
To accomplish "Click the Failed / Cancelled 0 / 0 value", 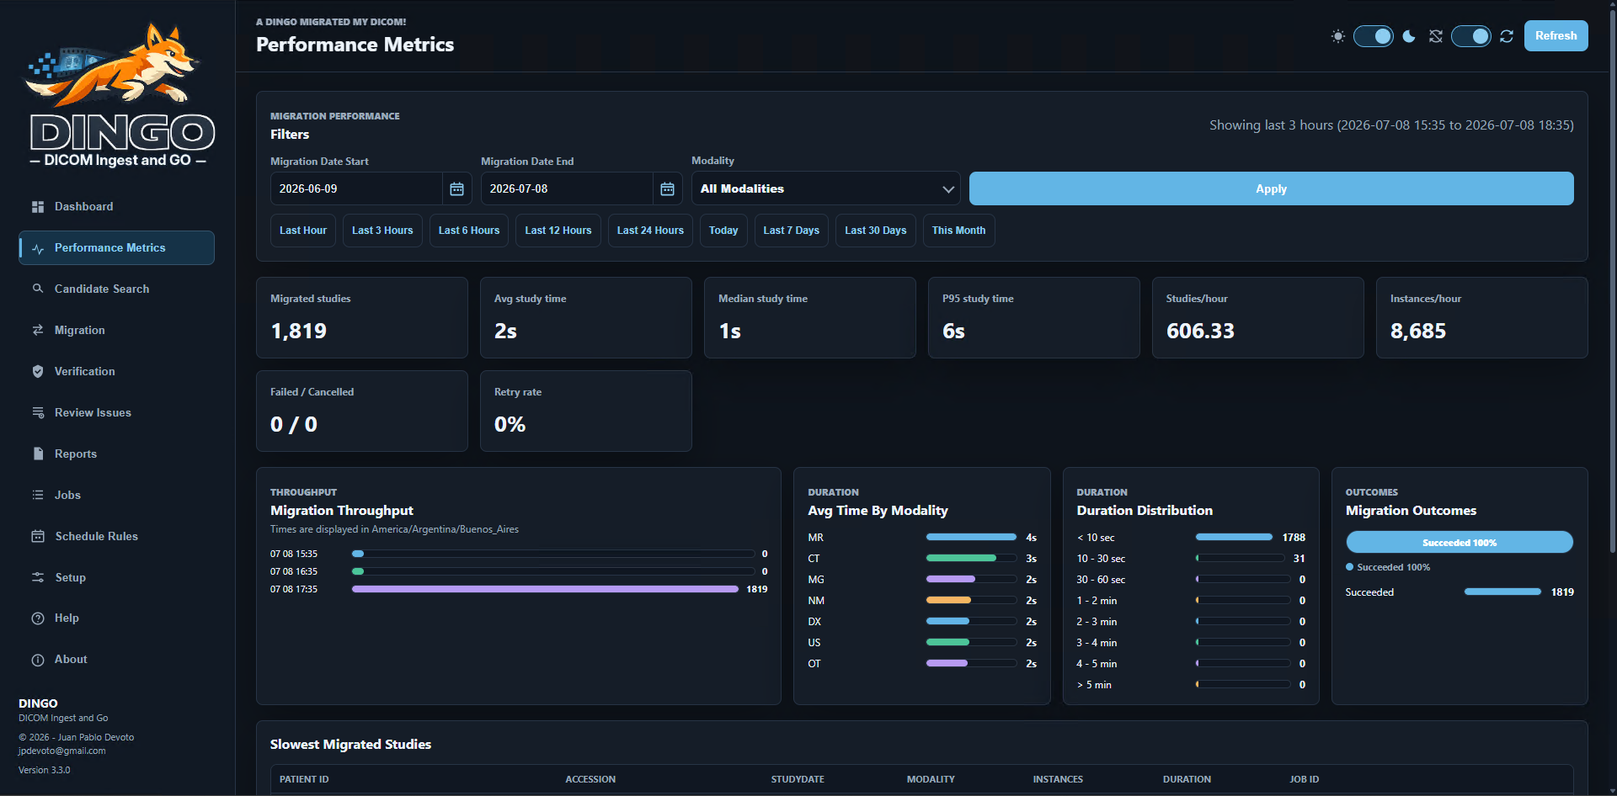I will pos(294,425).
